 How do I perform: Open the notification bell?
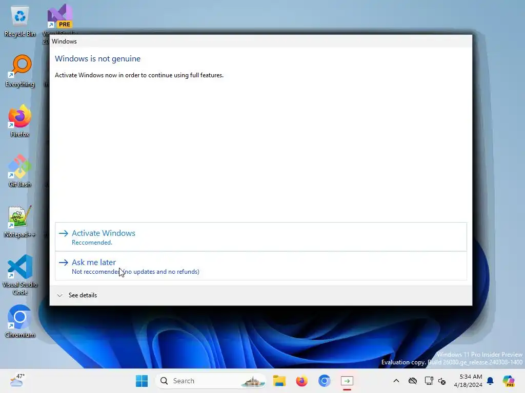pyautogui.click(x=490, y=381)
